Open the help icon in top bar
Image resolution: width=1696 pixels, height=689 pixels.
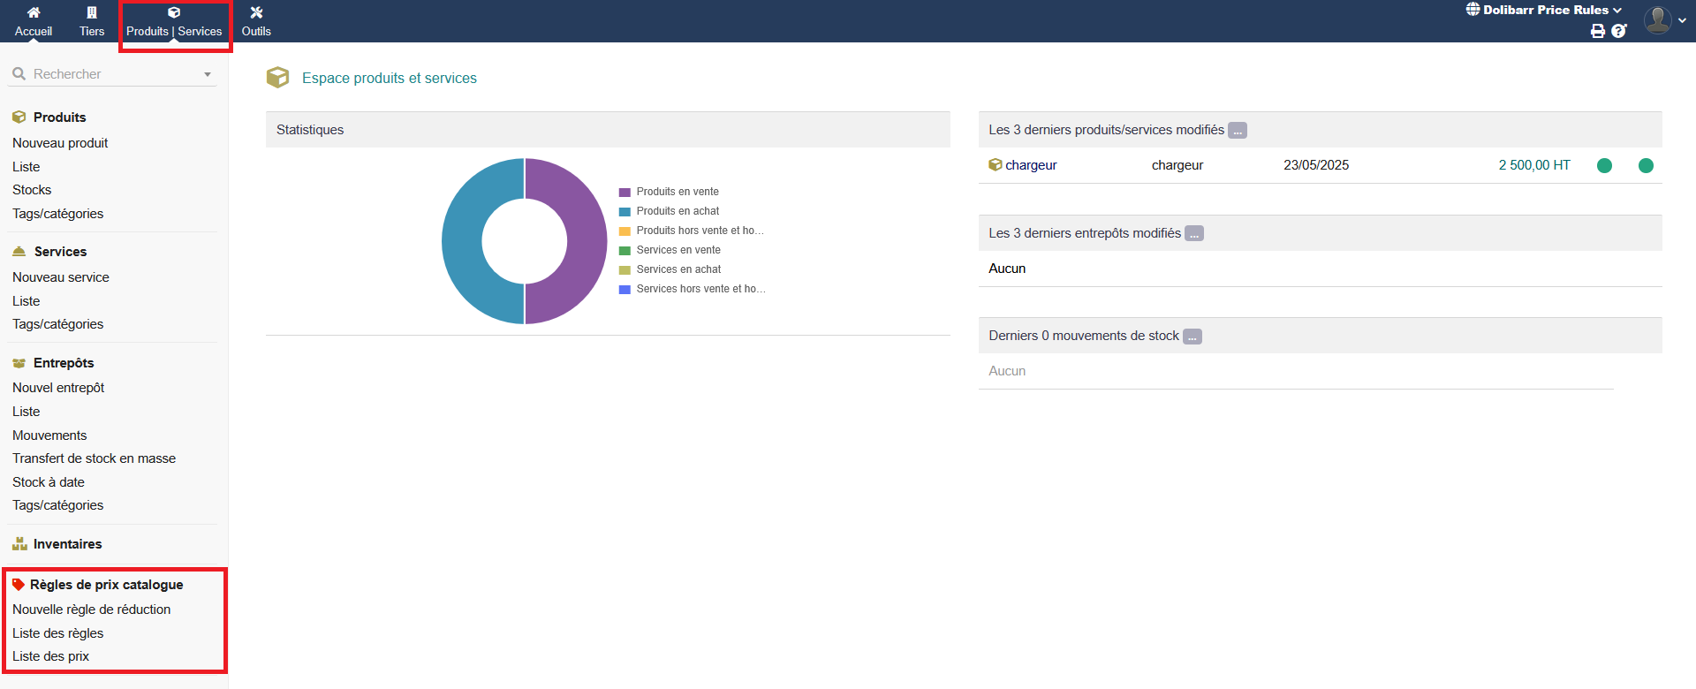[1618, 31]
